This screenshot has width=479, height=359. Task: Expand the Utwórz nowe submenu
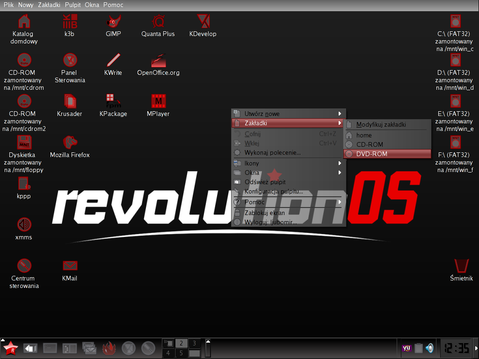(x=288, y=114)
